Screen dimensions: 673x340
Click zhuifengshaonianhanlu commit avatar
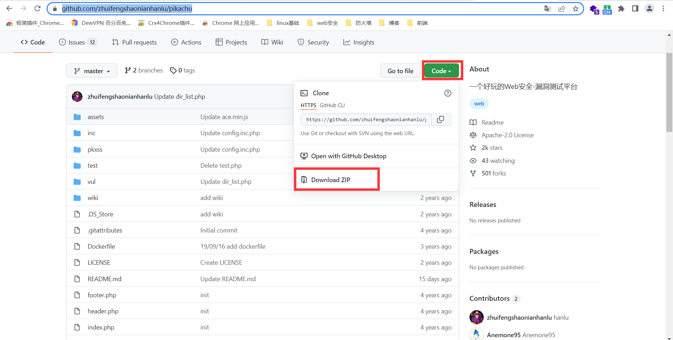click(x=77, y=97)
